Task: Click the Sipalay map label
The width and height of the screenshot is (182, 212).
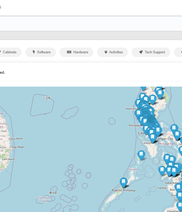Action: (x=162, y=188)
